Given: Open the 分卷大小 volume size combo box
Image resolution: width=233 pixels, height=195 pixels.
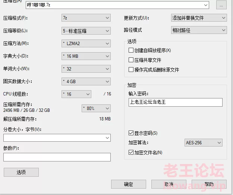Looking at the screenshot, I should pos(57,138).
